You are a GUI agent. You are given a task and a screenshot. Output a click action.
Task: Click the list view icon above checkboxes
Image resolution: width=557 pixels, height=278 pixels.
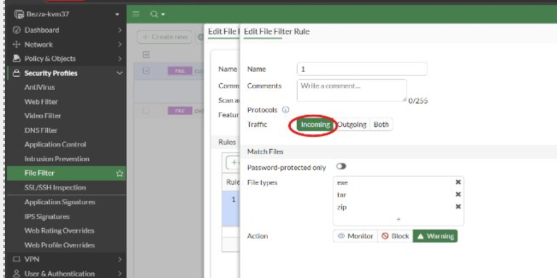[146, 54]
